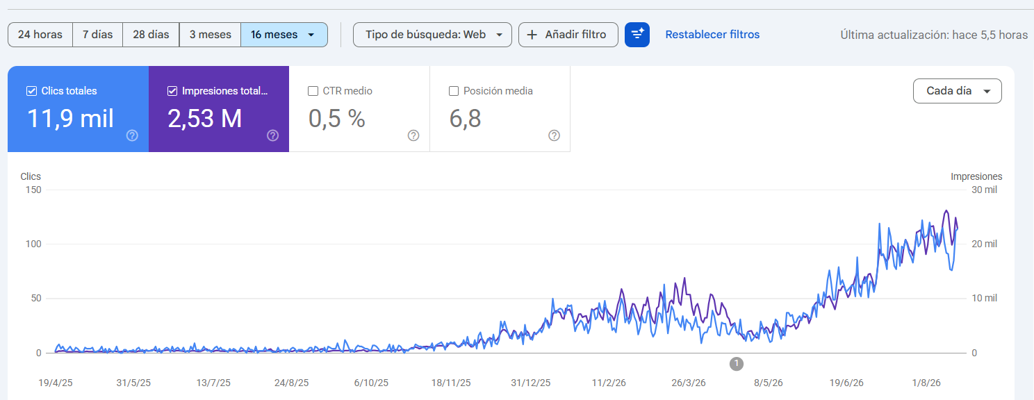Select the 3 meses range tab

click(x=210, y=35)
